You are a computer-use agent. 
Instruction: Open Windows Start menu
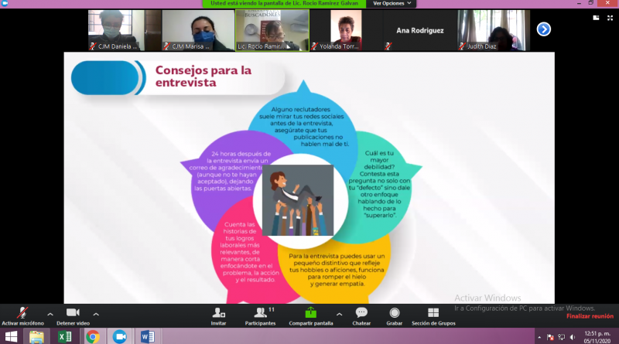coord(11,336)
